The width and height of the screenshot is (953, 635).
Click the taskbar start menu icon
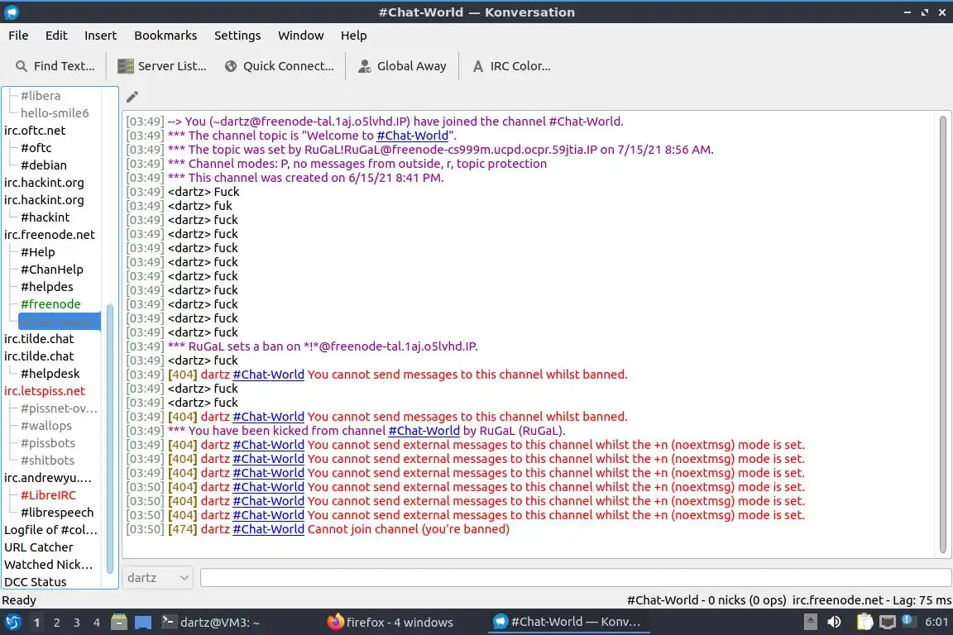pos(12,623)
